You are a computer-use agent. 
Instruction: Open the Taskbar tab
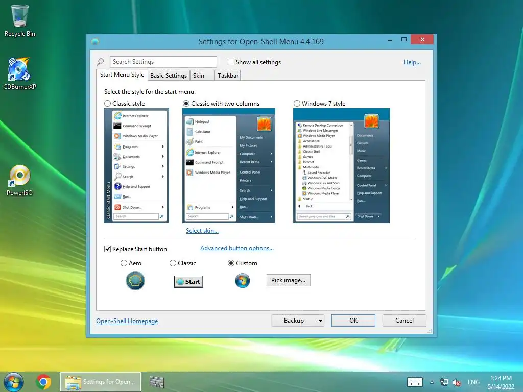pos(228,76)
